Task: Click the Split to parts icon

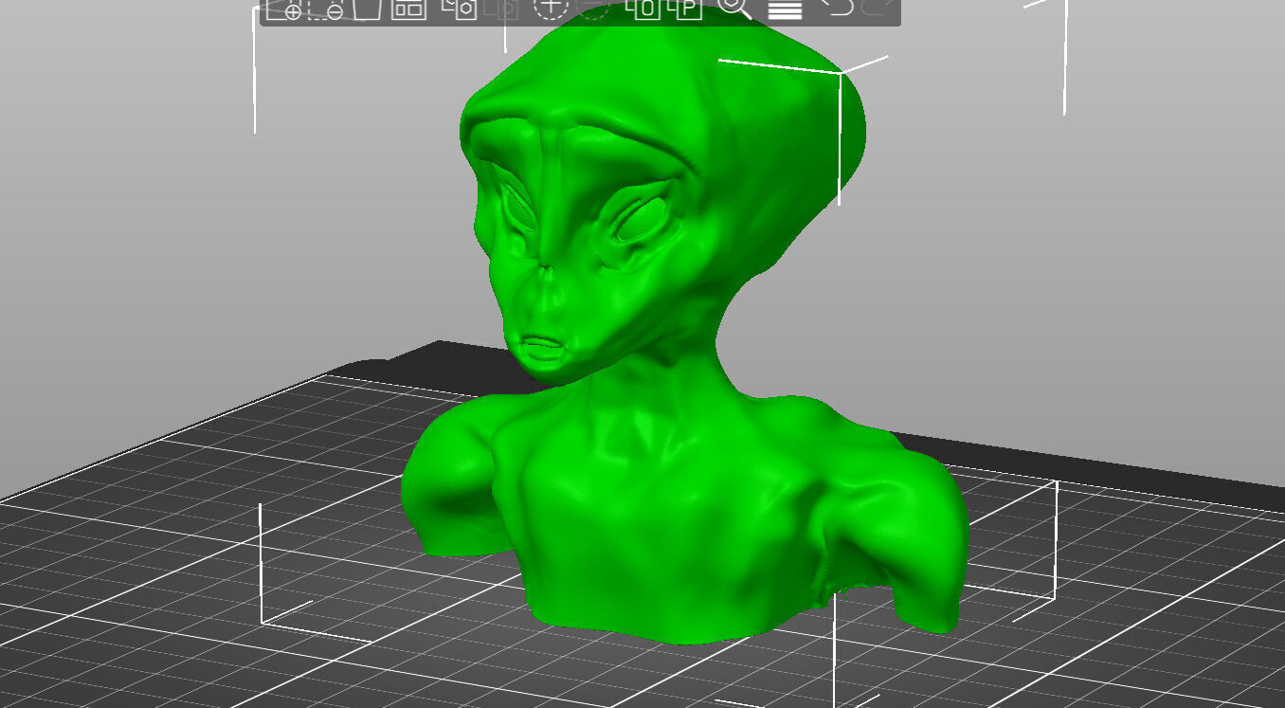Action: click(x=684, y=9)
